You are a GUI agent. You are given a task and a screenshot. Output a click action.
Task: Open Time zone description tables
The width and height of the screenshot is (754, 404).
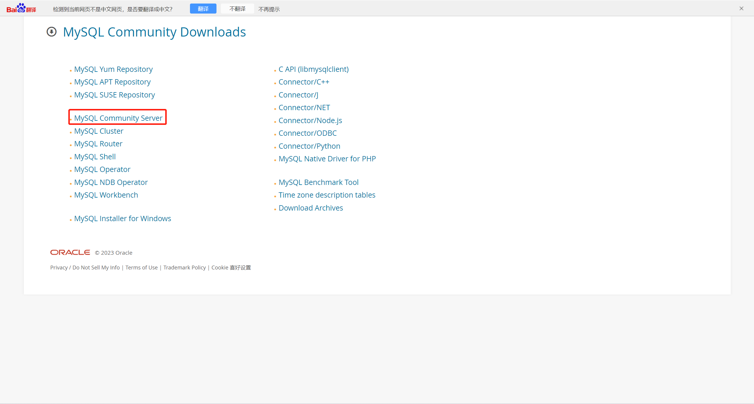click(327, 195)
